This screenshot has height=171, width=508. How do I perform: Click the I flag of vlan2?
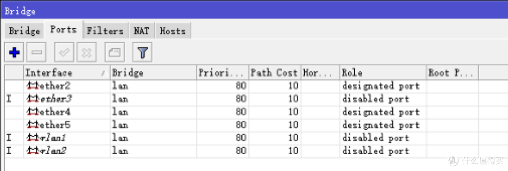[9, 151]
